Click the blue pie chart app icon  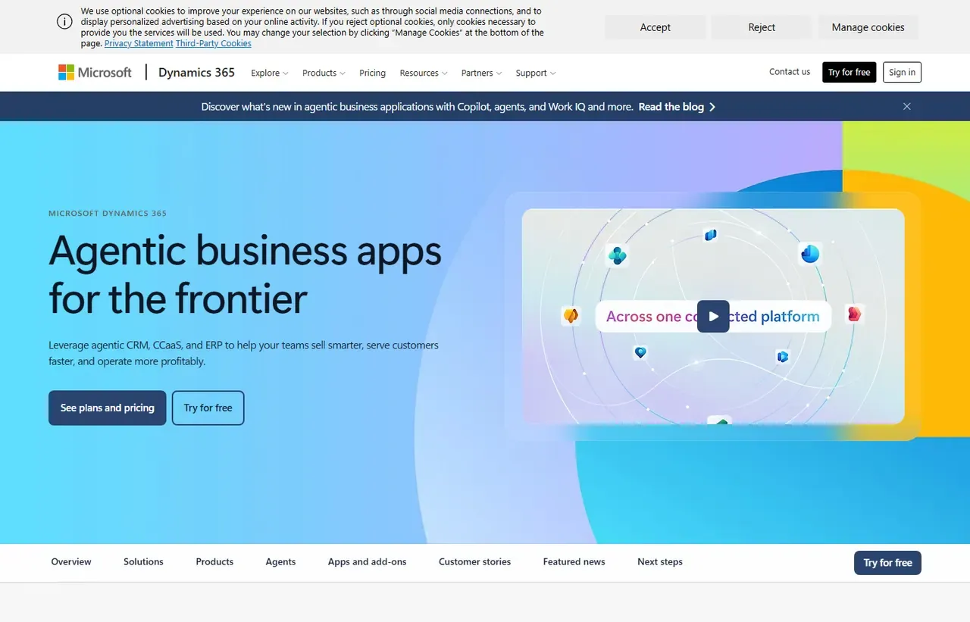point(810,254)
